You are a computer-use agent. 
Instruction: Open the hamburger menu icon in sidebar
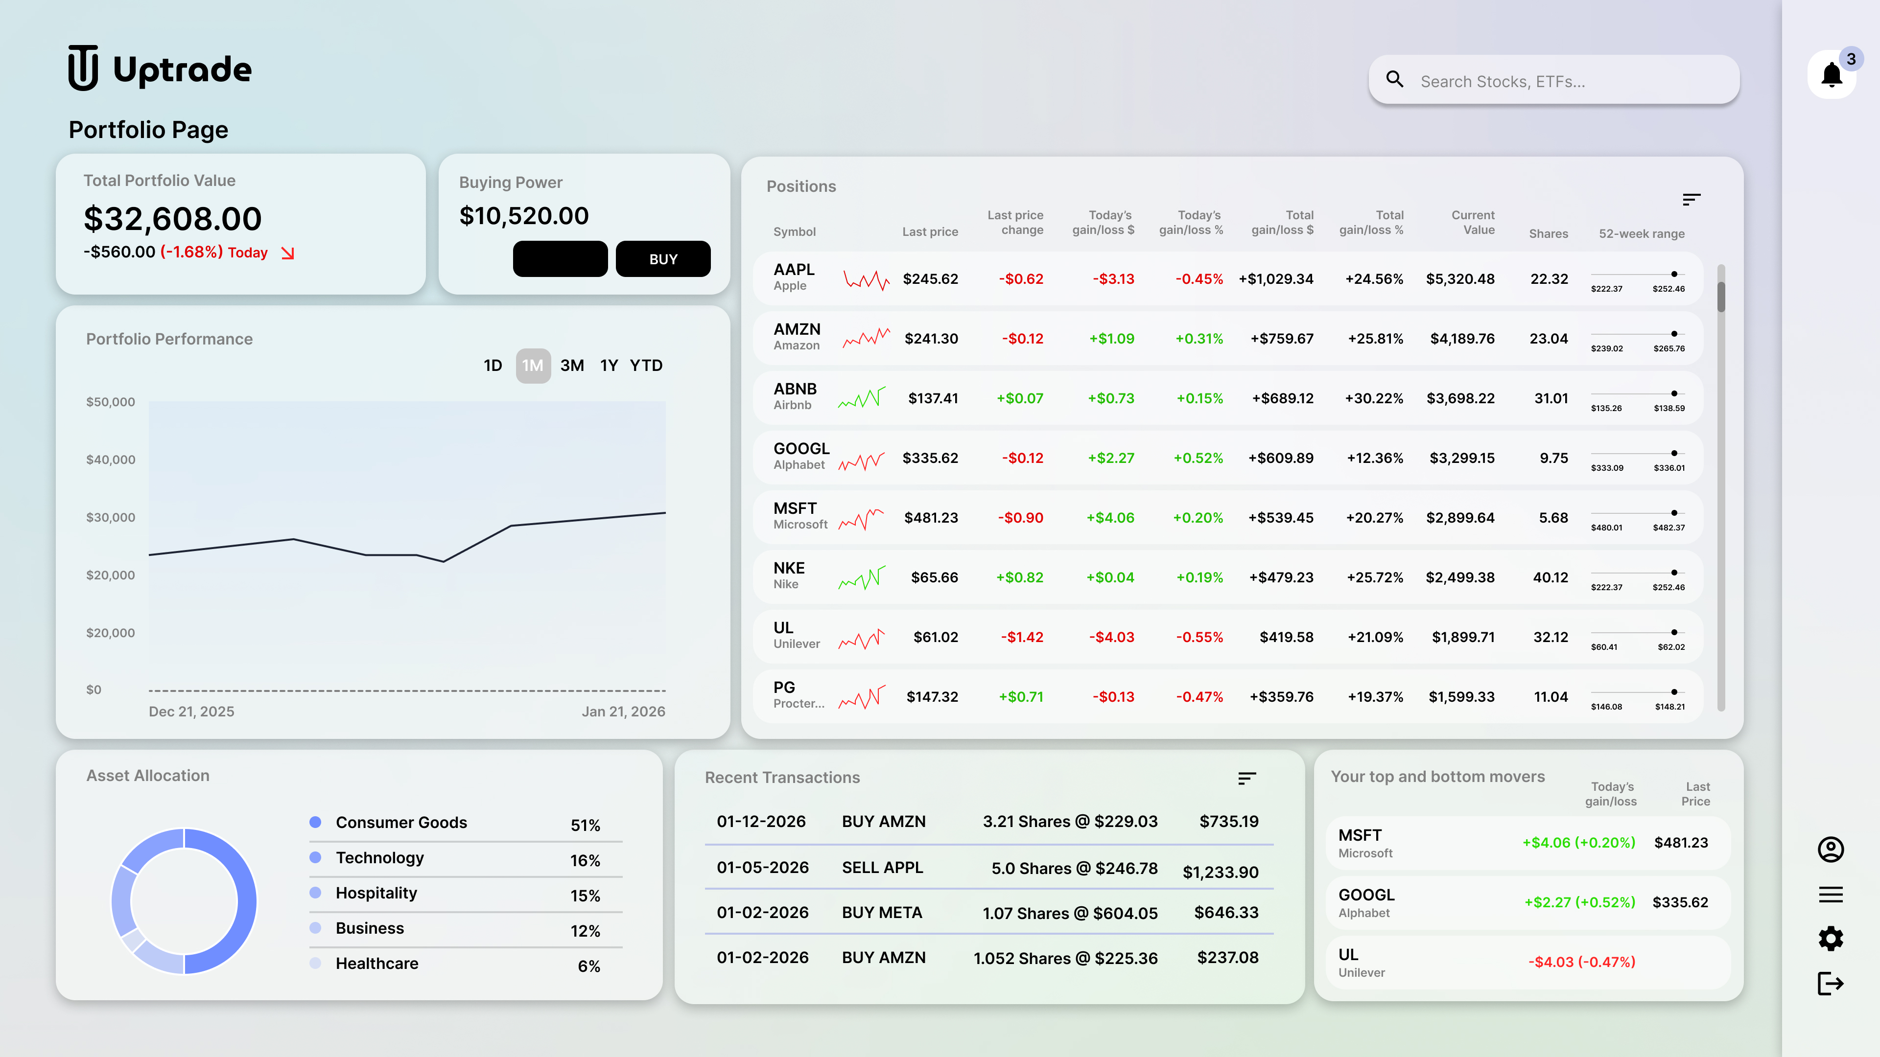pyautogui.click(x=1831, y=895)
